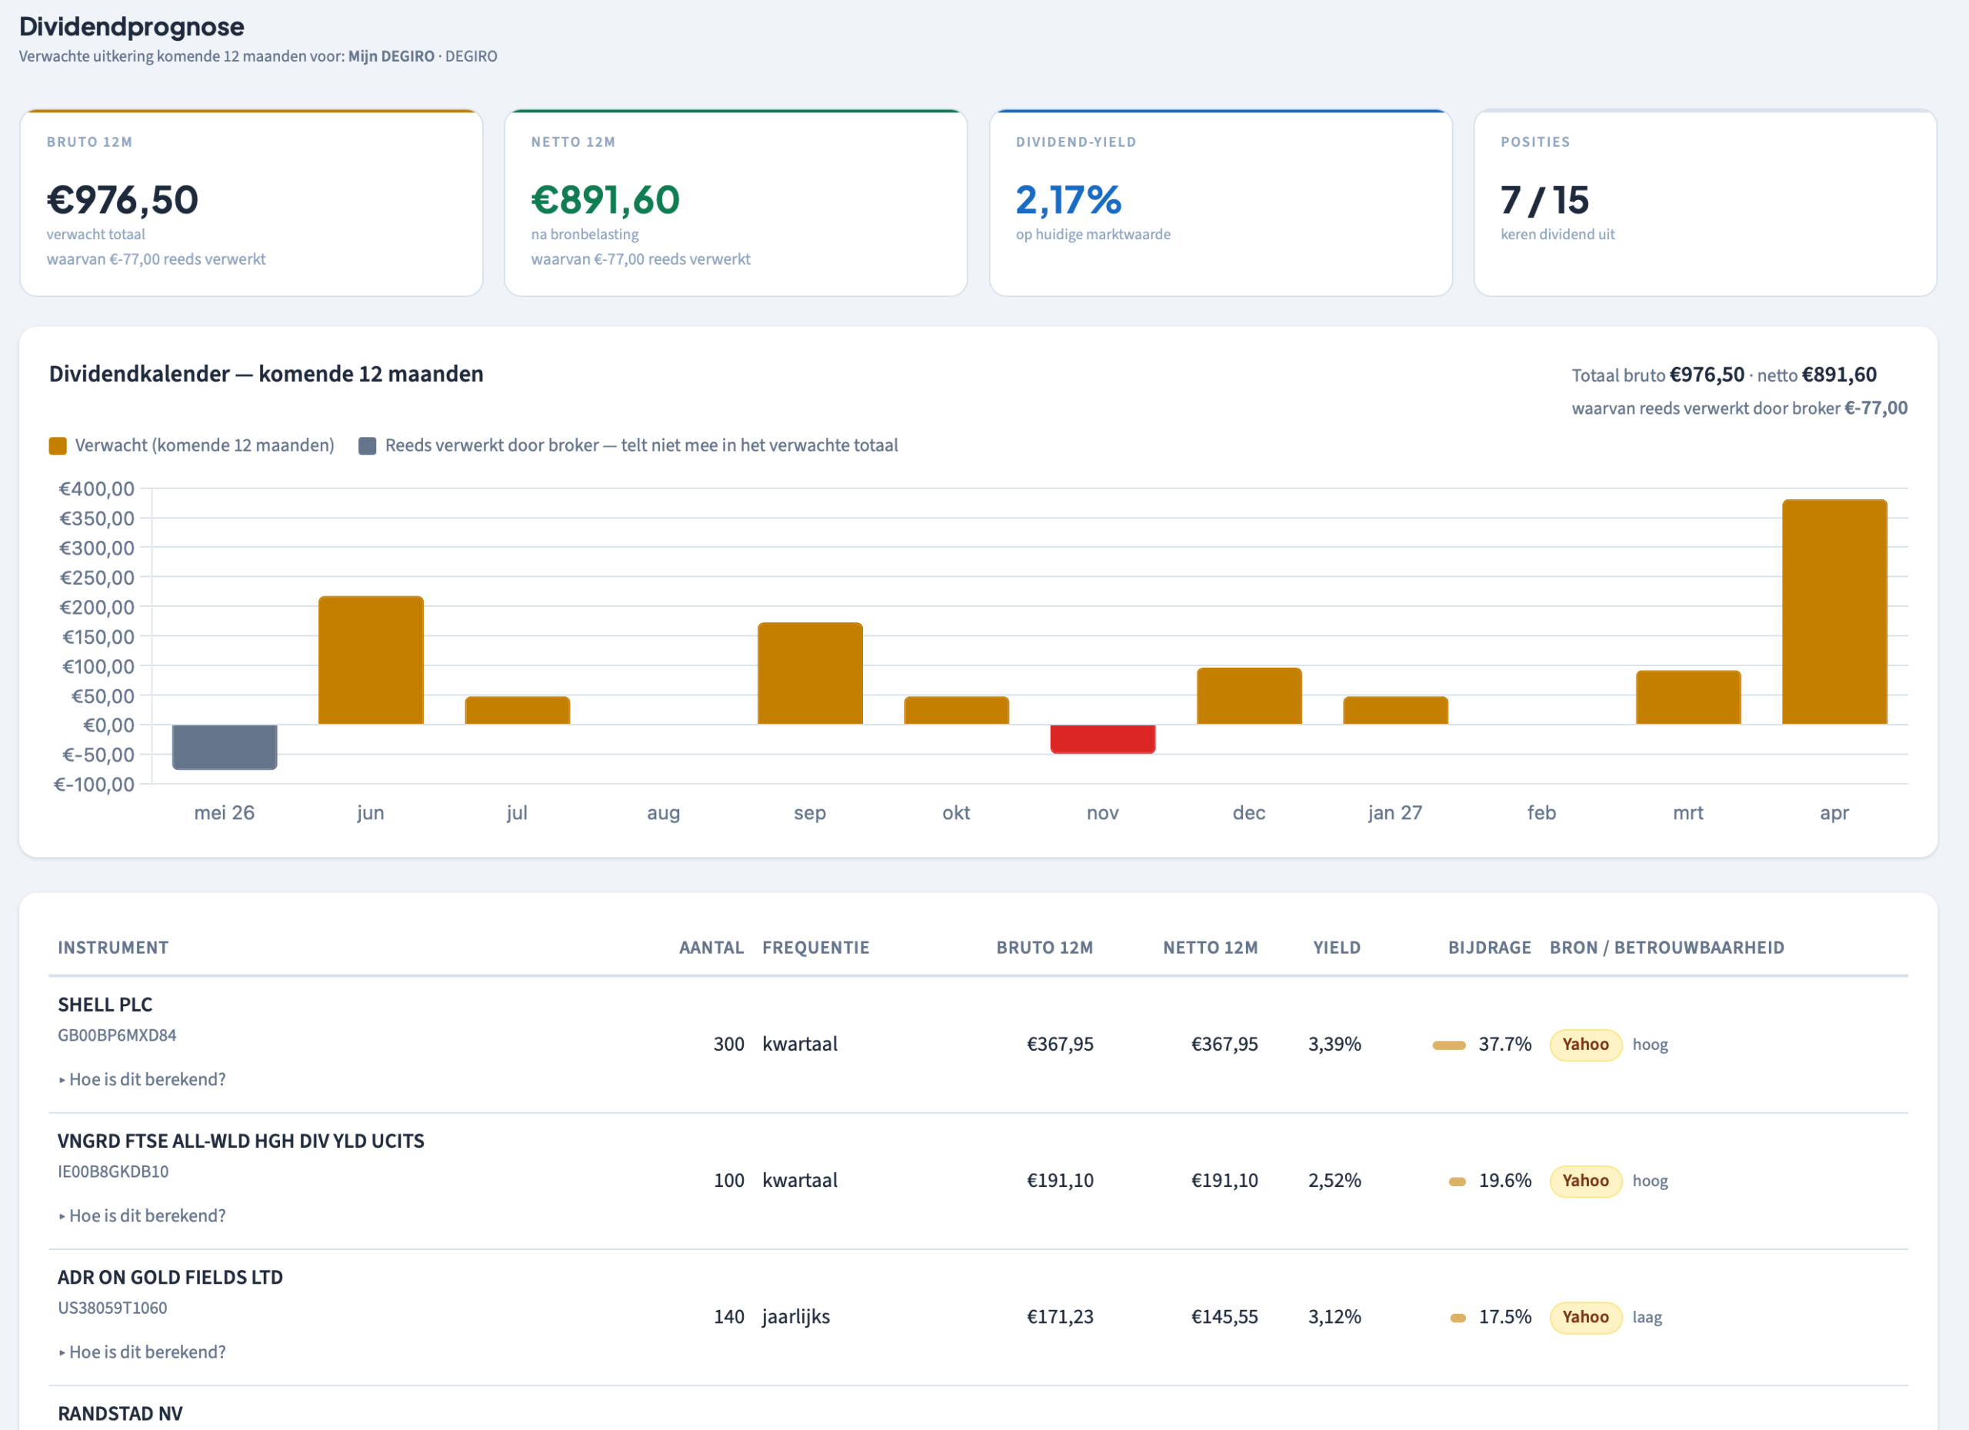Click the "aug" month label on chart axis
The image size is (1969, 1430).
663,814
